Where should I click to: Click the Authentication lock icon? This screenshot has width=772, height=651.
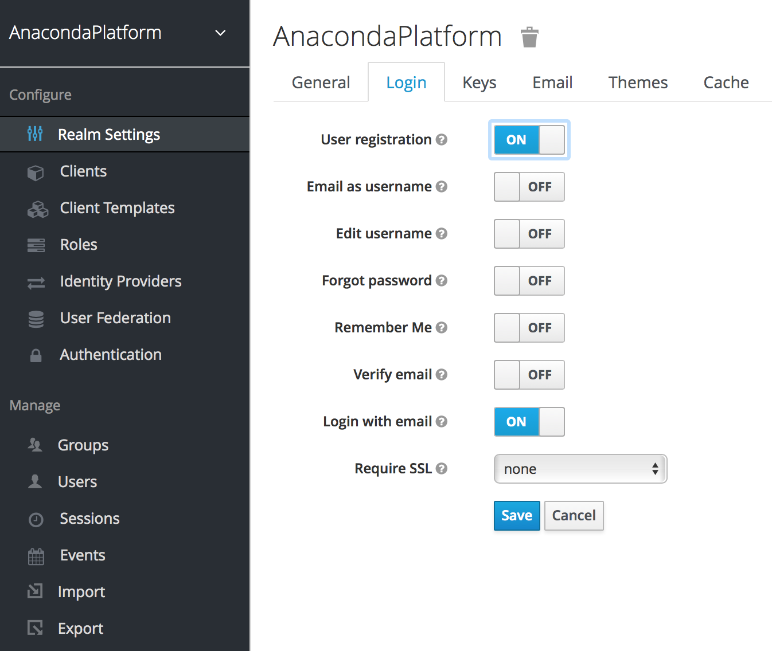36,356
